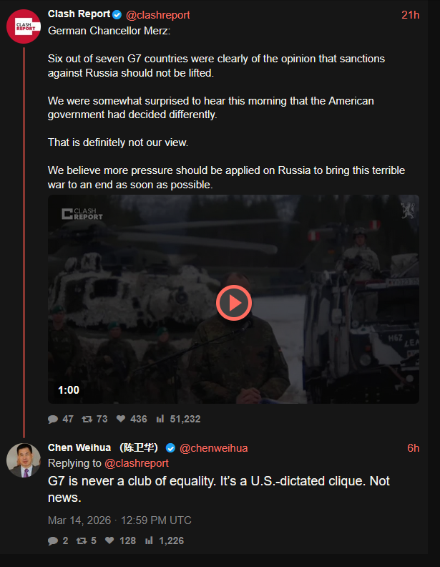This screenshot has height=567, width=440.
Task: Open Mar 14, 2026 date permalink
Action: coord(119,520)
